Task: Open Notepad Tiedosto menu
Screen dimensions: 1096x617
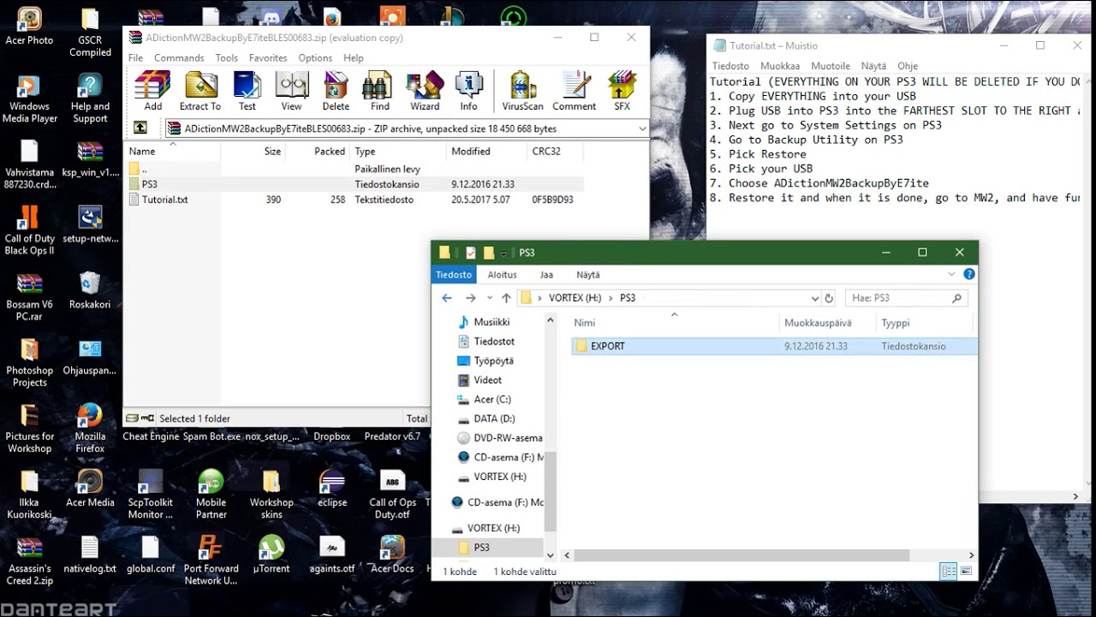Action: [x=730, y=66]
